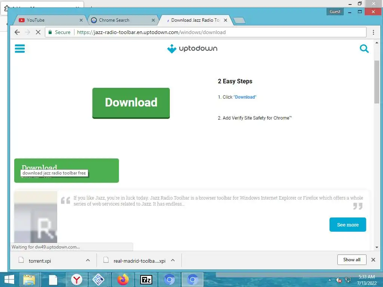Click the page scrollbar down arrow
383x287 pixels.
pos(377,247)
